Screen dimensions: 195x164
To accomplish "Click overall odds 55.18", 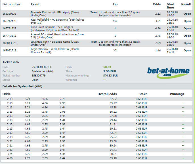I will 113,158.
